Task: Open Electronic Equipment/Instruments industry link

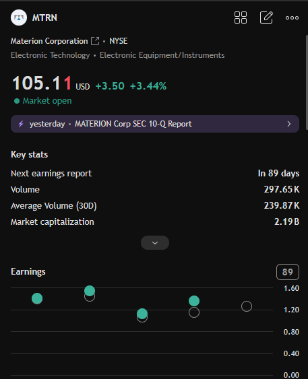Action: (x=162, y=55)
